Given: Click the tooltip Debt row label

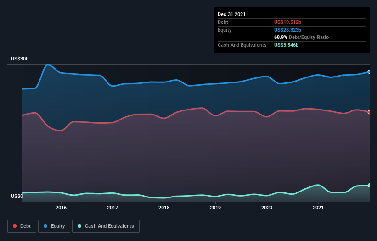Looking at the screenshot, I should point(223,22).
